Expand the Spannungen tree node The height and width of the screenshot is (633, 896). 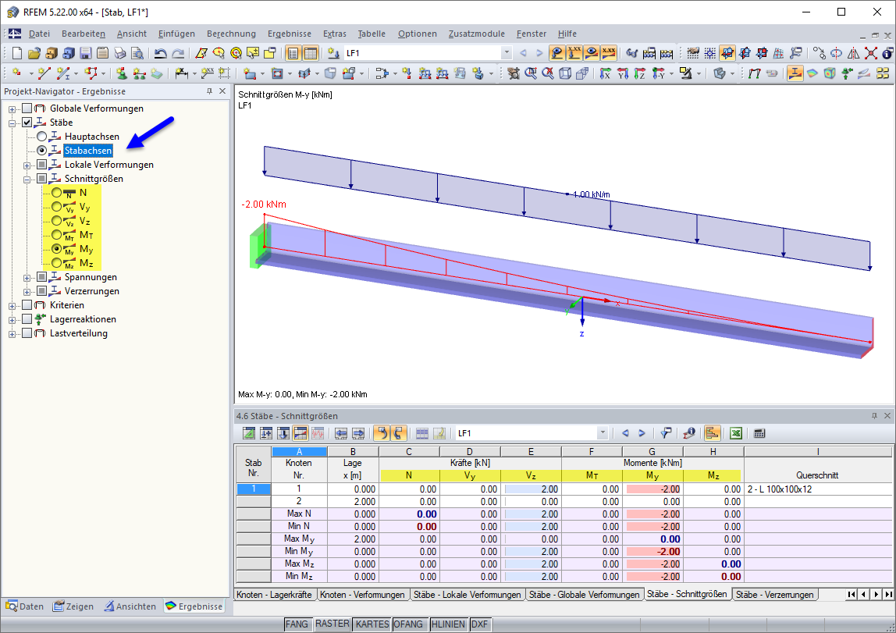tap(27, 278)
